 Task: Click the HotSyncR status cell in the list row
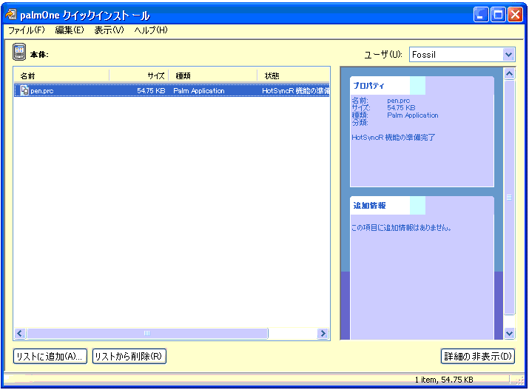(x=295, y=91)
